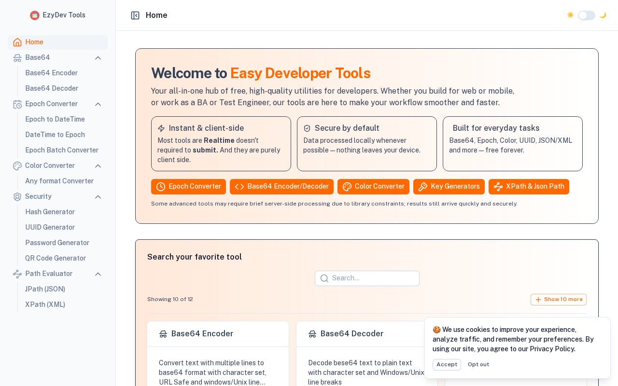
Task: Click the Show 10 more button
Action: [x=558, y=300]
